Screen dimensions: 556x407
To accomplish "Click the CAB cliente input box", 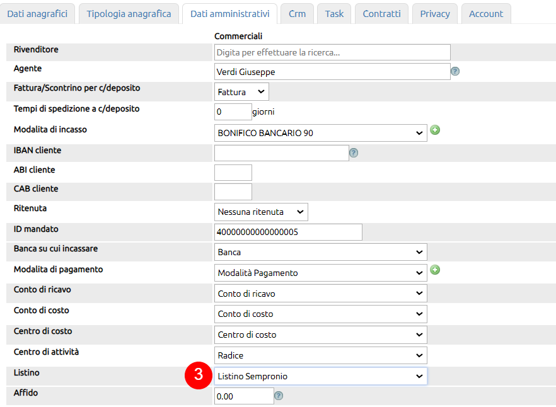I will pyautogui.click(x=233, y=192).
